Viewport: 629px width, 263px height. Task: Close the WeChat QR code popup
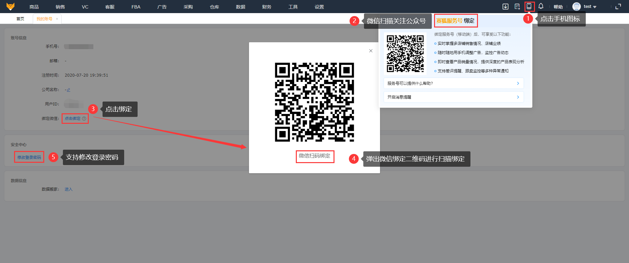point(371,51)
